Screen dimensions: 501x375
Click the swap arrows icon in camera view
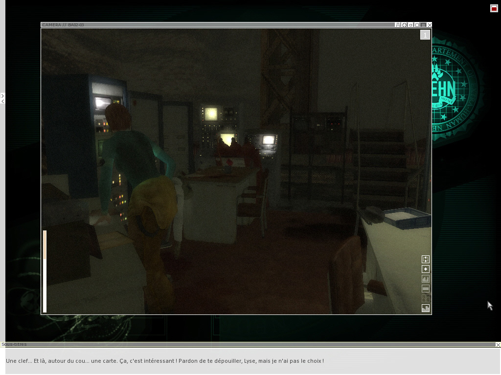pyautogui.click(x=426, y=259)
